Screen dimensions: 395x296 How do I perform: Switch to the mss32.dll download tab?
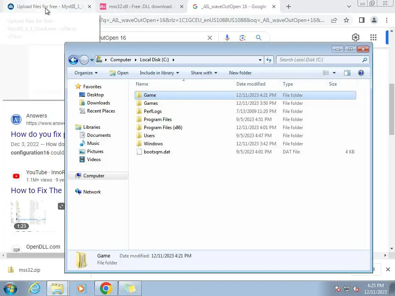(x=140, y=7)
